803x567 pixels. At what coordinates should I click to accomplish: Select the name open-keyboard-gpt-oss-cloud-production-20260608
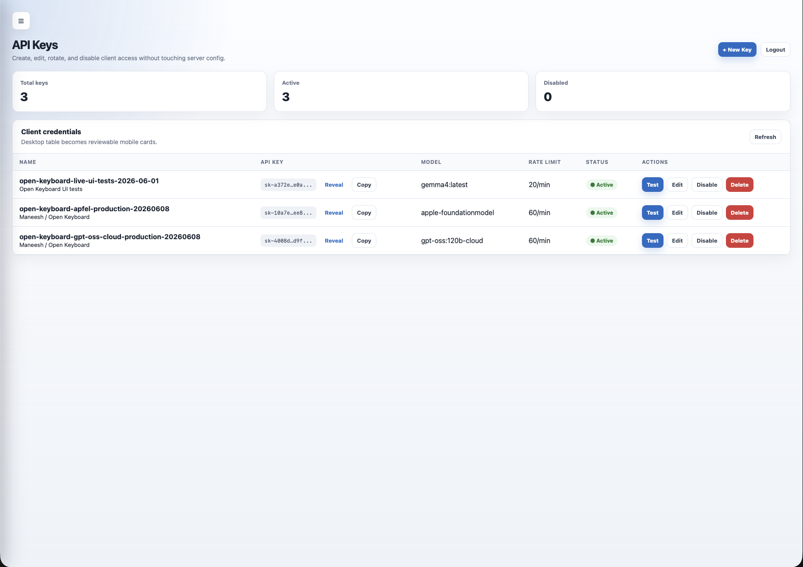coord(110,237)
